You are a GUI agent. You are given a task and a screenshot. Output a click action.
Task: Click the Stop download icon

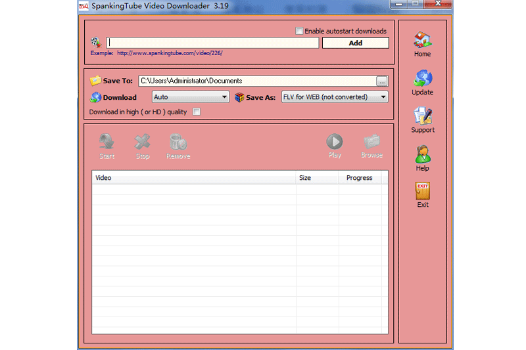click(142, 142)
